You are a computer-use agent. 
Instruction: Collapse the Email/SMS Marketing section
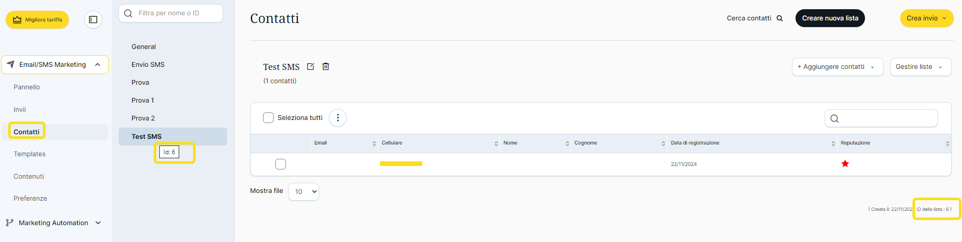tap(98, 65)
